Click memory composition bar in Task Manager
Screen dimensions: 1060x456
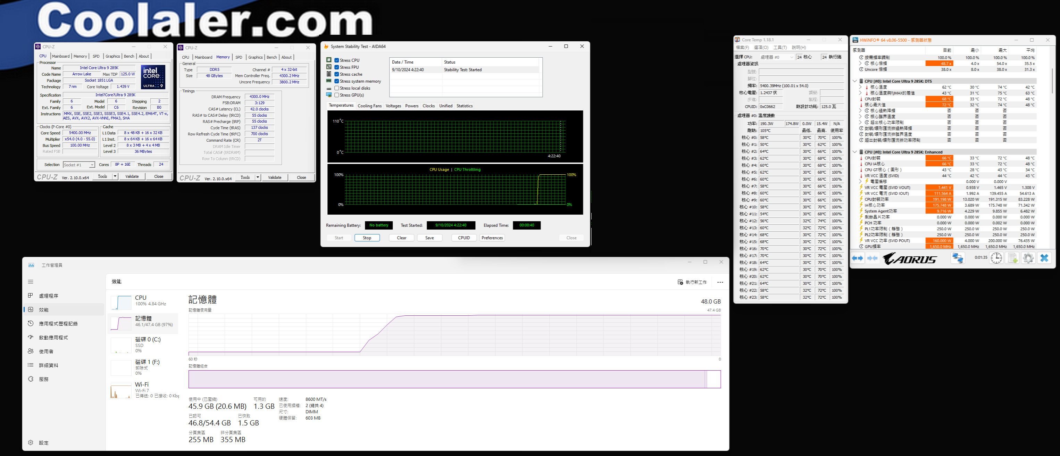(454, 379)
